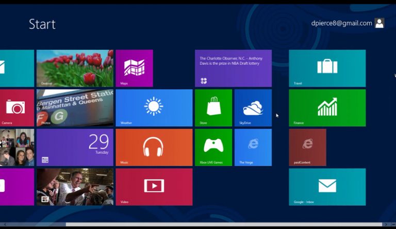Launch the Music tile

pyautogui.click(x=154, y=147)
